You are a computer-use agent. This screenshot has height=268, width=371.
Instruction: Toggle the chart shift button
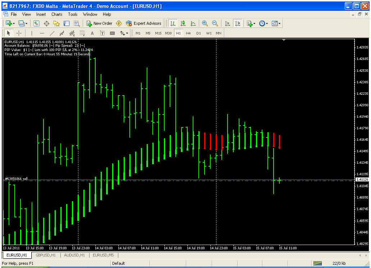237,23
